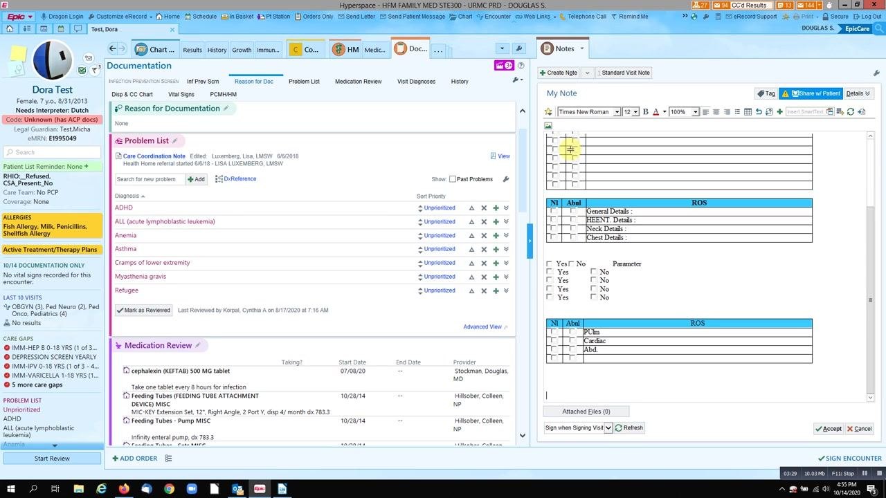The width and height of the screenshot is (886, 498).
Task: Check the Past Problems box
Action: pos(453,179)
